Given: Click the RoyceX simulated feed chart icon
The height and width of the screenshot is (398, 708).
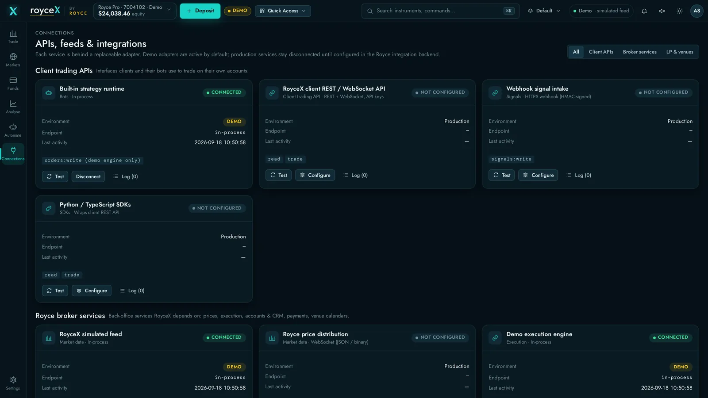Looking at the screenshot, I should pyautogui.click(x=49, y=338).
